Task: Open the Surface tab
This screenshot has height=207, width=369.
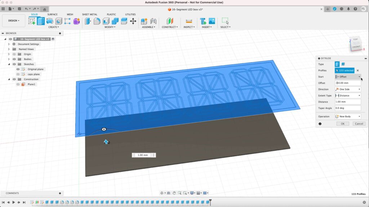Action: pyautogui.click(x=52, y=14)
